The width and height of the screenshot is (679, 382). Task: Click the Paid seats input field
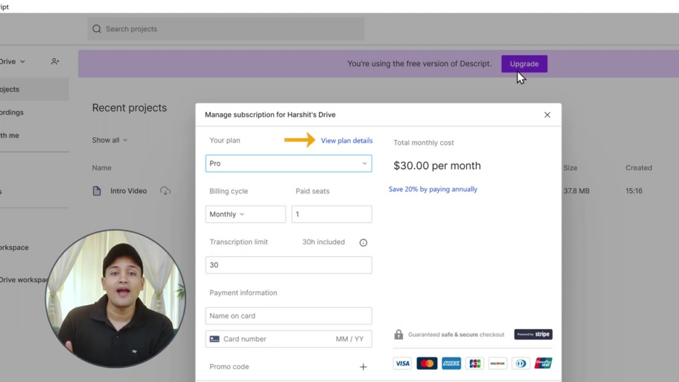coord(332,214)
